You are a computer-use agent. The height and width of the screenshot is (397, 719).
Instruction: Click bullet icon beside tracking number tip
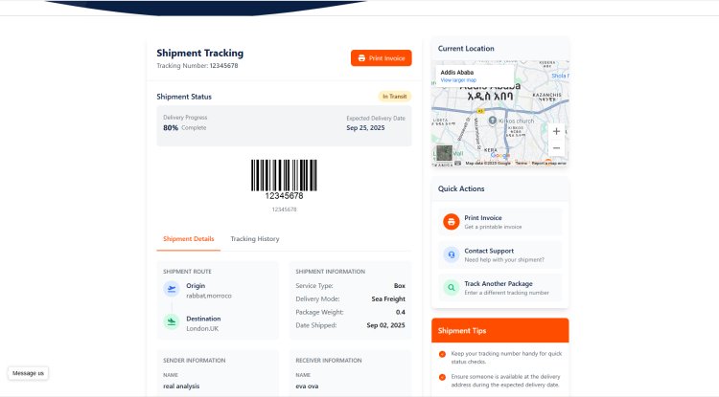click(x=443, y=354)
